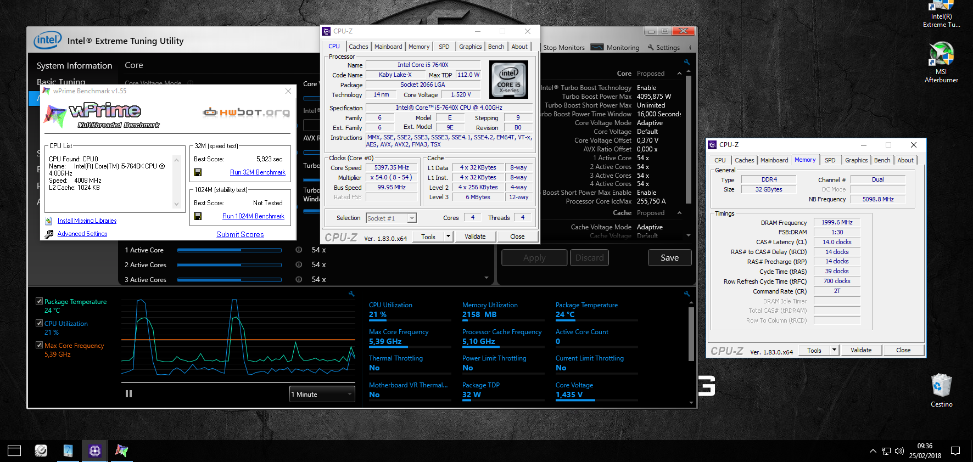Click Submit Scores link
The height and width of the screenshot is (462, 973).
240,234
